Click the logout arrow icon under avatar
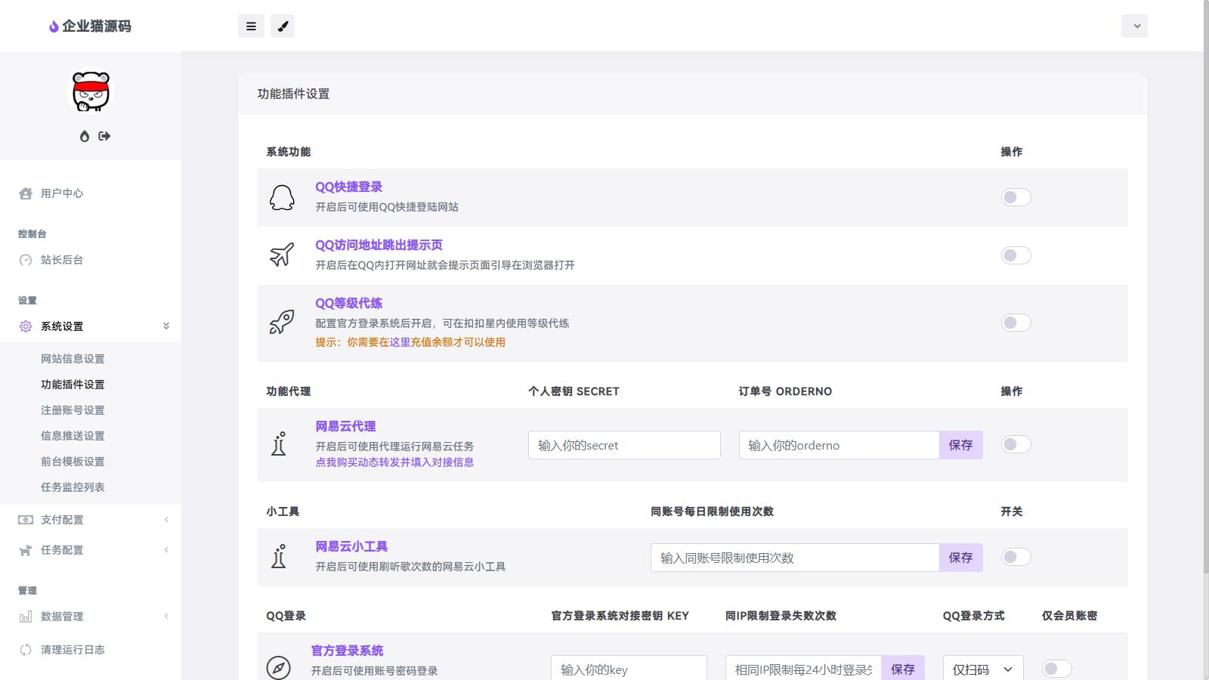 104,136
